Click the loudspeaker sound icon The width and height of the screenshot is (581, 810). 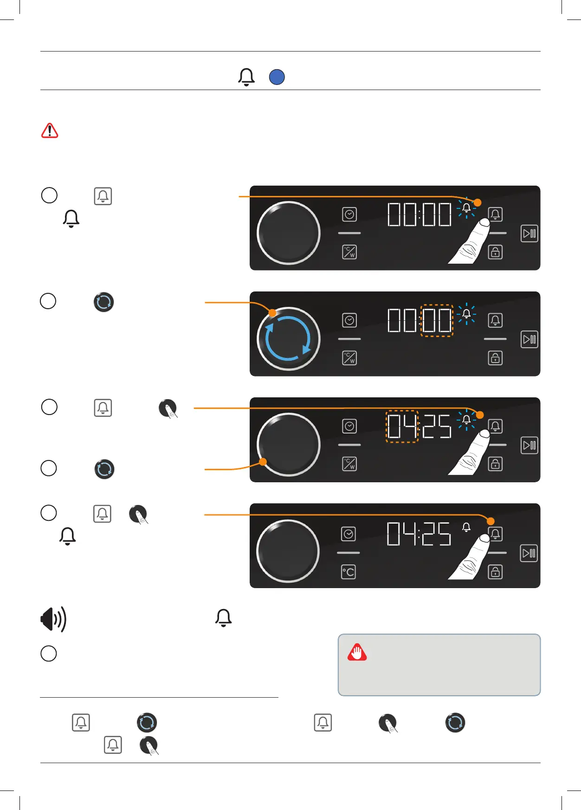click(53, 619)
